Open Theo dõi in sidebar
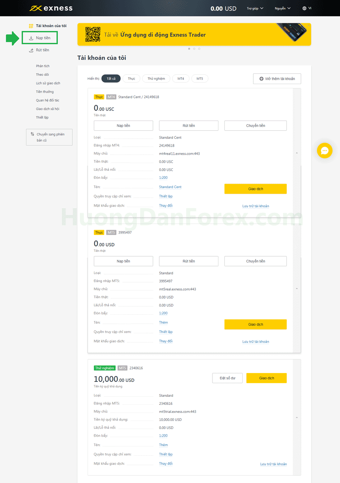This screenshot has width=340, height=483. 42,74
